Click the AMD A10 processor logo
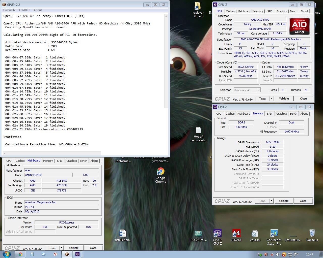 click(x=299, y=26)
